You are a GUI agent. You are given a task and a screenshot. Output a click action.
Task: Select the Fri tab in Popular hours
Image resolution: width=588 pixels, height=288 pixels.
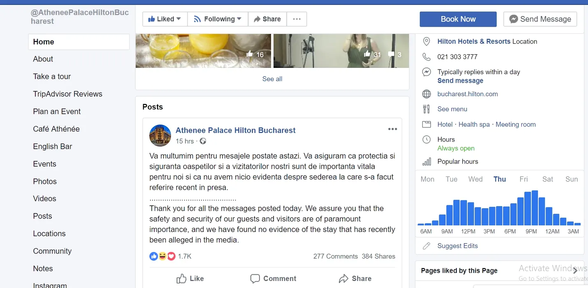[523, 179]
